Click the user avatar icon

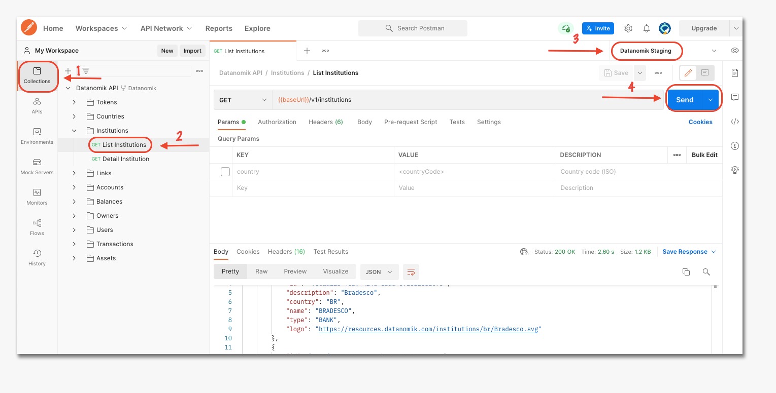coord(665,28)
